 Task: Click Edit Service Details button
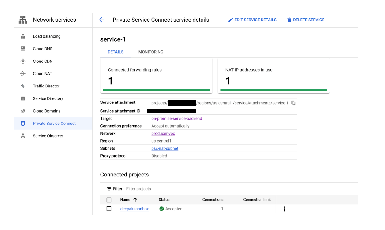(x=252, y=20)
